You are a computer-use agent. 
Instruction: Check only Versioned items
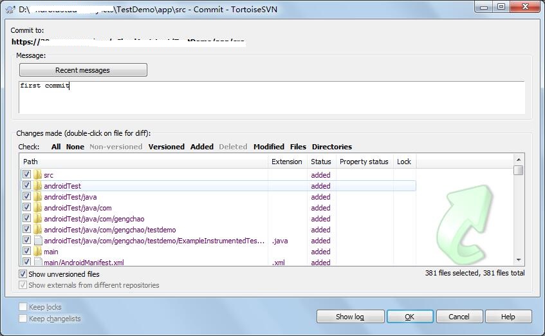167,147
